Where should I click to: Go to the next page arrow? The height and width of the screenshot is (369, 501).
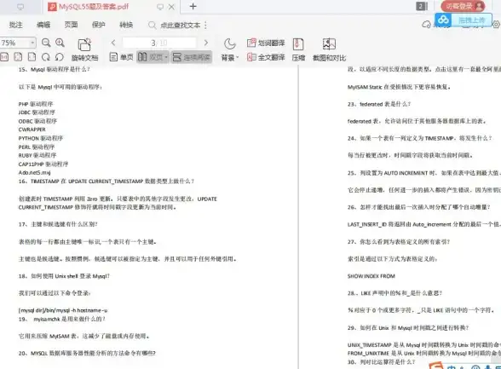pos(206,43)
